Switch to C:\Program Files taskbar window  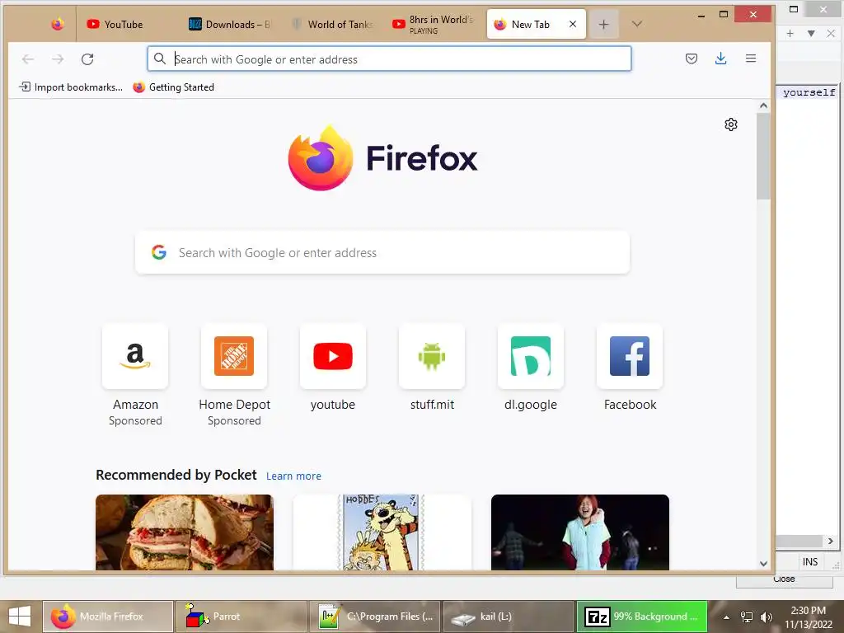[375, 617]
